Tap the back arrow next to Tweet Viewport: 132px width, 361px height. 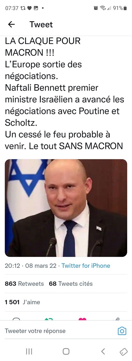[x=11, y=25]
